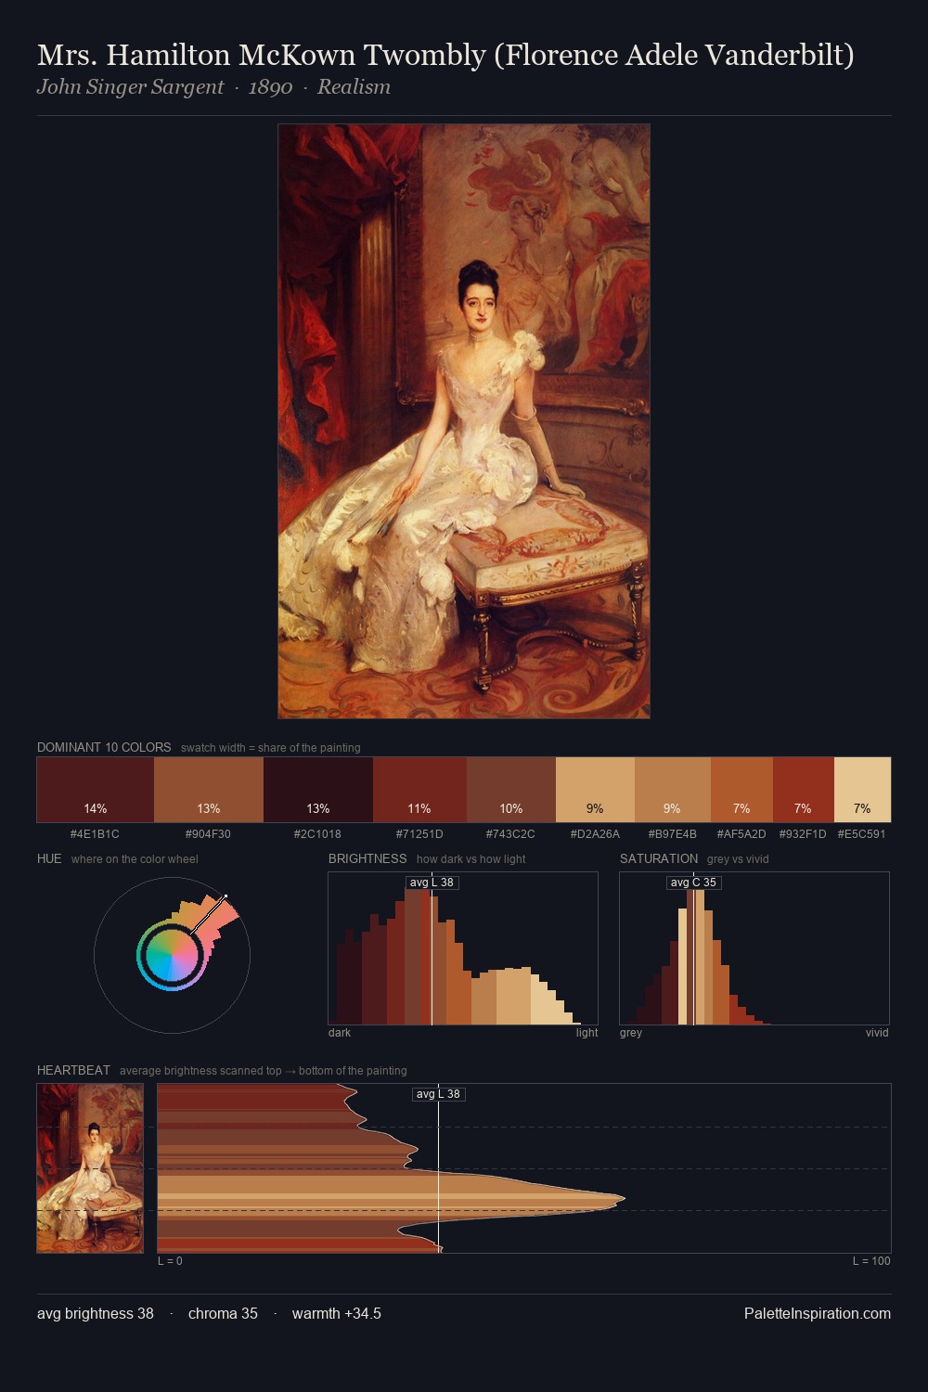This screenshot has height=1392, width=928.
Task: Click the hex code #E5C591 text
Action: pyautogui.click(x=862, y=834)
